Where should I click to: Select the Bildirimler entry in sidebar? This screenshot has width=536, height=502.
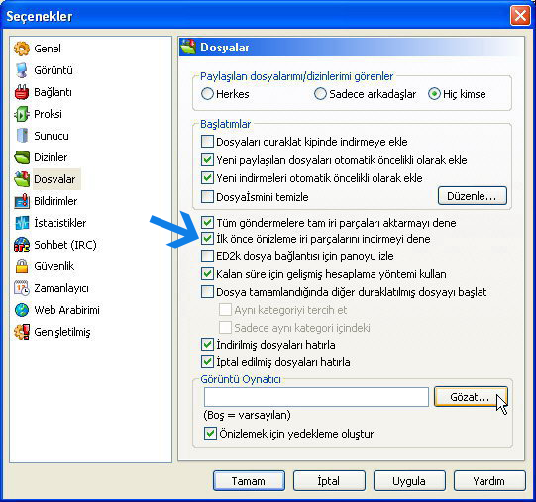coord(55,201)
